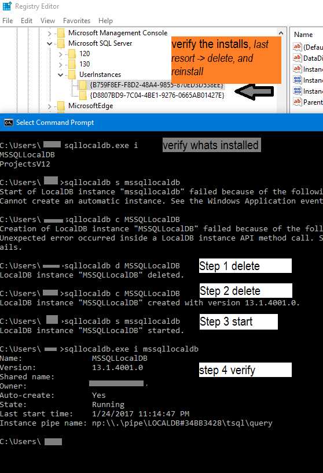323x473 pixels.
Task: Select the 130 key label
Action: click(85, 64)
